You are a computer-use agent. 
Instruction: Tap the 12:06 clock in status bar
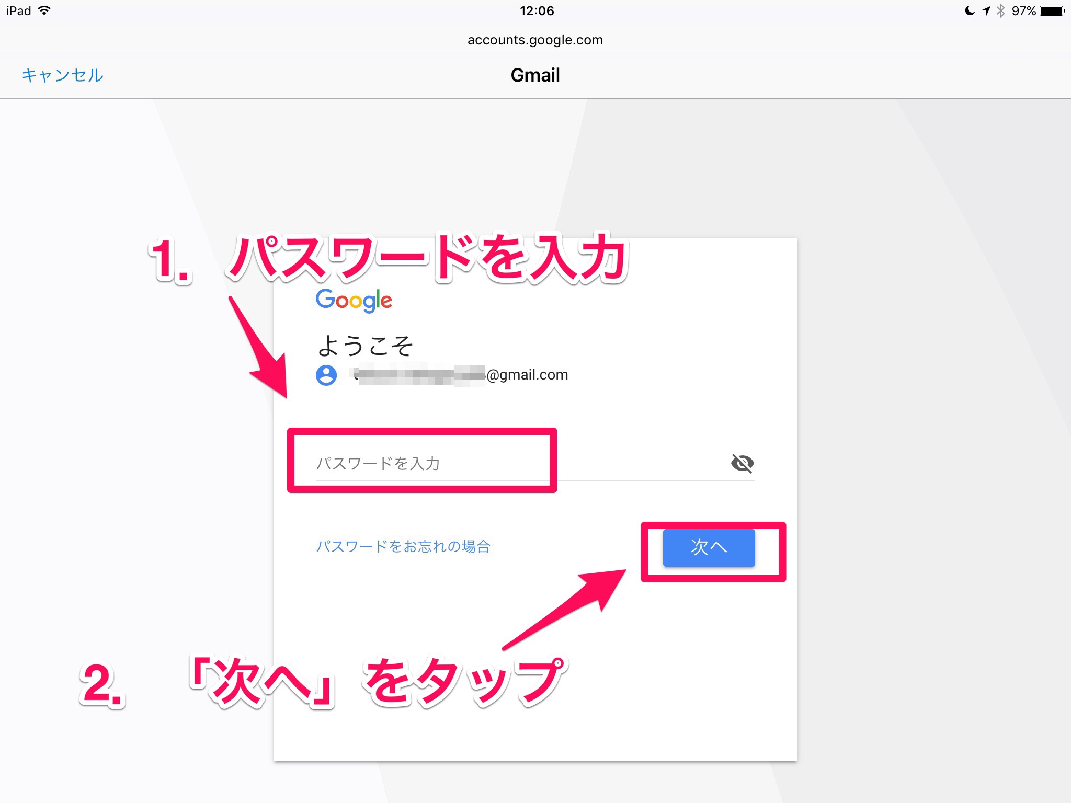tap(537, 10)
